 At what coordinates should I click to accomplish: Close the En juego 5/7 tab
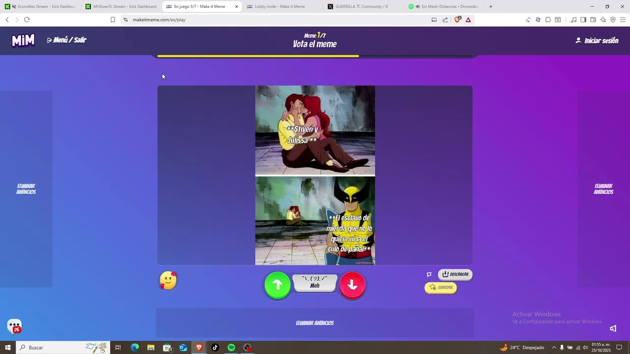[x=236, y=6]
